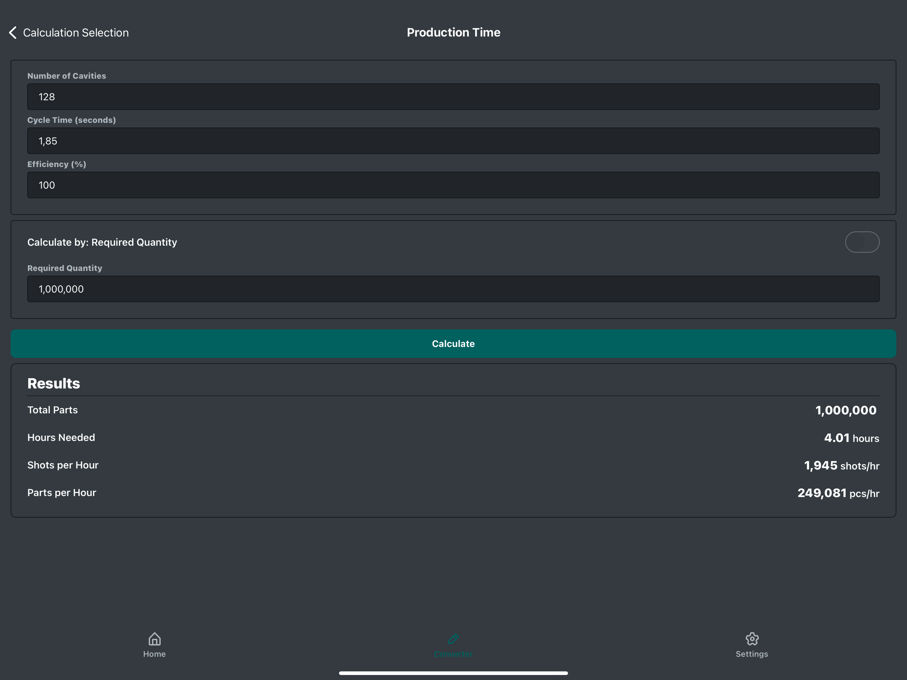Viewport: 907px width, 680px height.
Task: Tap the Total Parts result value
Action: [x=846, y=410]
